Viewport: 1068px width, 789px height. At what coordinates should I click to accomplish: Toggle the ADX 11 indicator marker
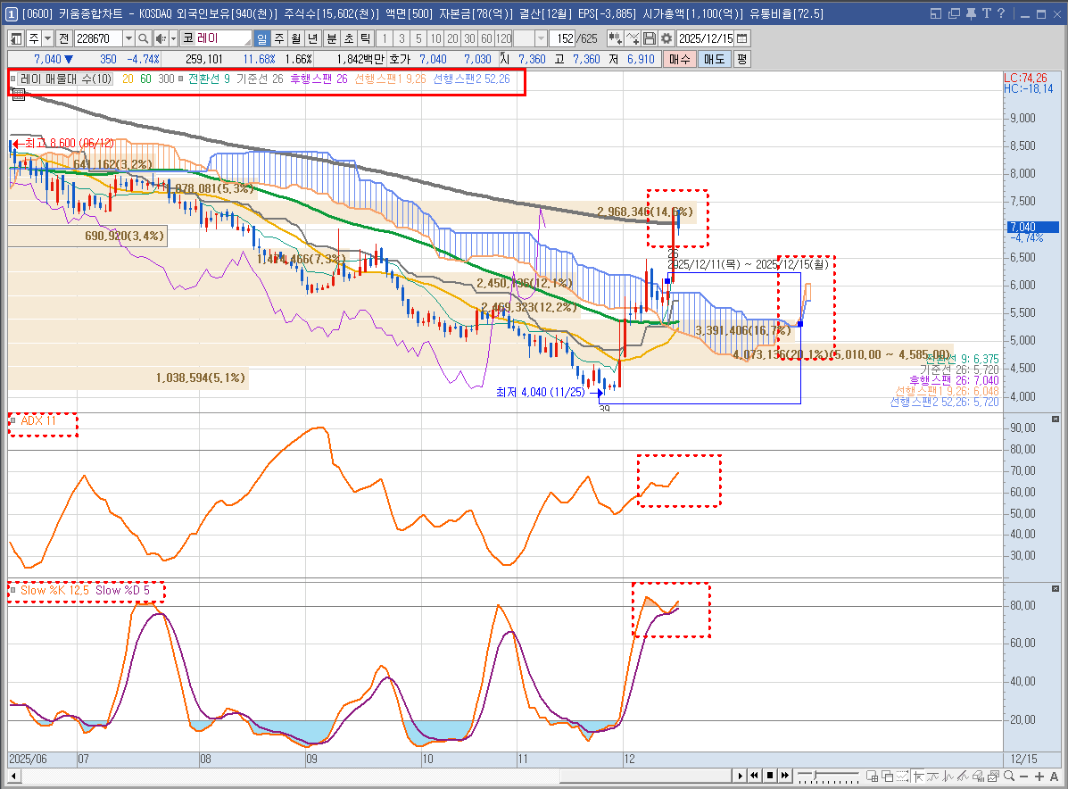[x=13, y=420]
